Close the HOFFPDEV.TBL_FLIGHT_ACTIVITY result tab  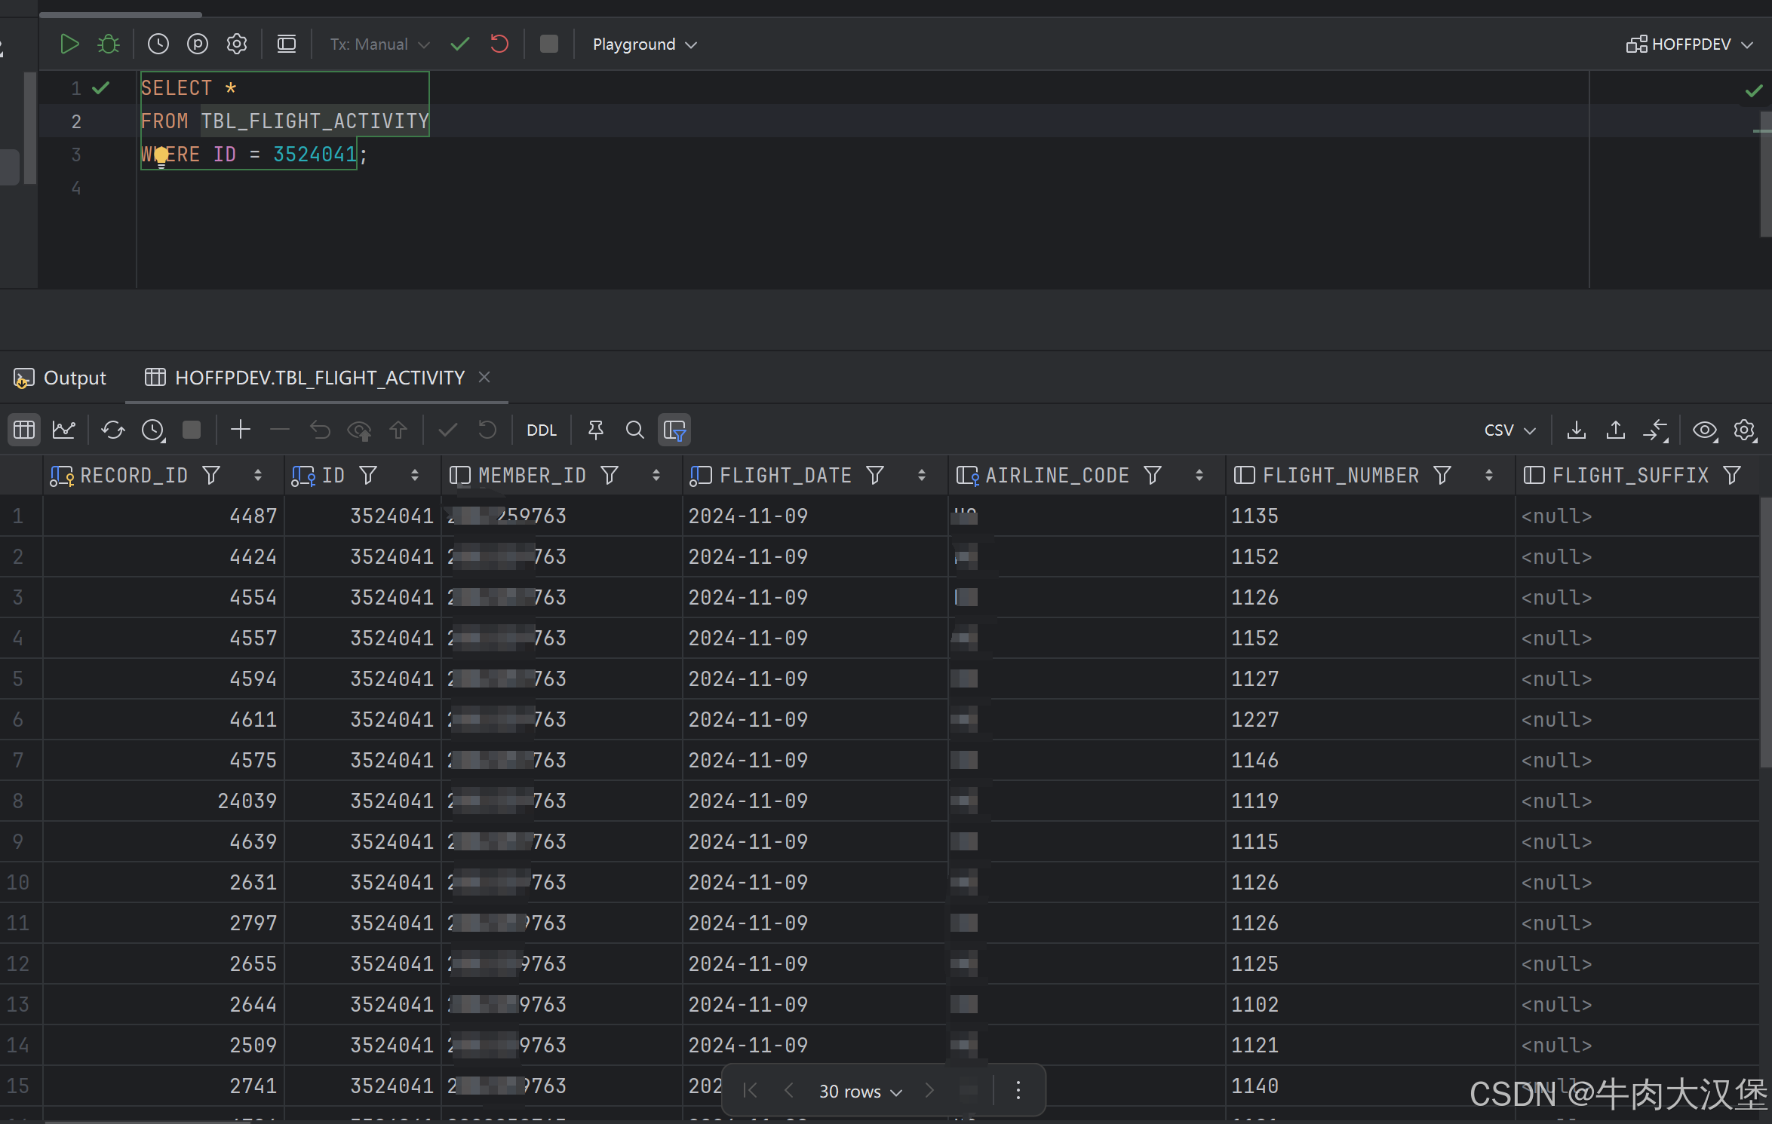(484, 377)
